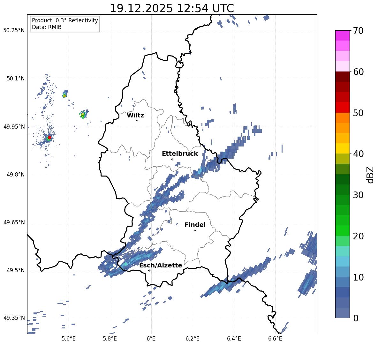The image size is (378, 345).
Task: Click the 6°E longitude label
Action: pos(151,339)
